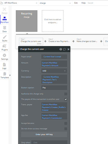Image resolution: width=108 pixels, height=144 pixels.
Task: Edit App fee Payment's Commission expression
Action: tap(54, 116)
